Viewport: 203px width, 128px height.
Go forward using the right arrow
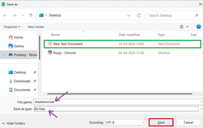click(x=14, y=15)
